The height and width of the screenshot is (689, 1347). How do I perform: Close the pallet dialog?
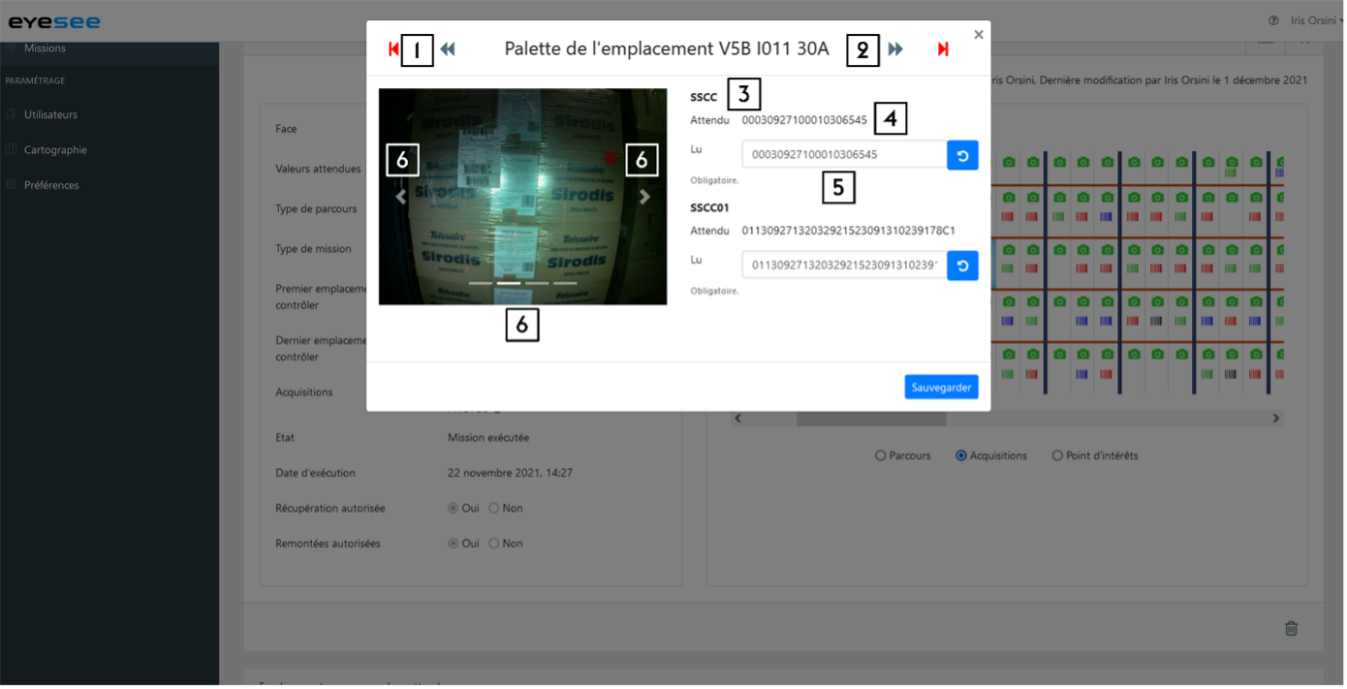coord(979,35)
